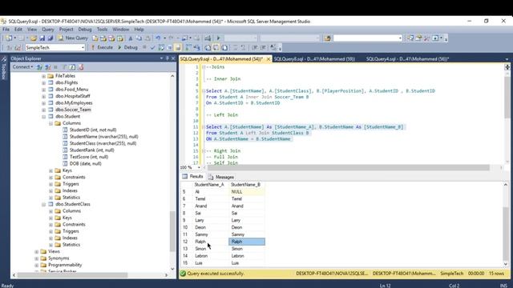Screen dimensions: 513x288
Task: Collapse the code region at line 11
Action: tap(203, 127)
